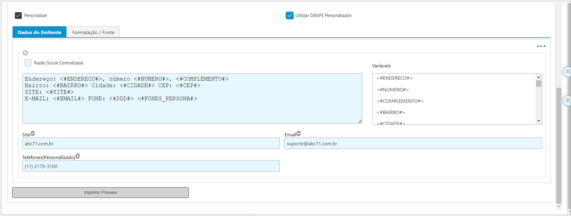
Task: Select the <#BAIRRO#> variable entry
Action: (x=391, y=112)
